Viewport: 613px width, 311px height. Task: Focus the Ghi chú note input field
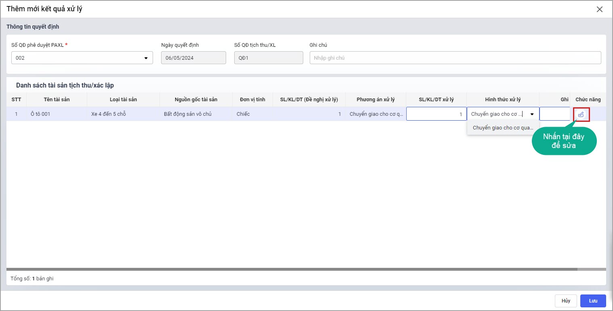(455, 58)
